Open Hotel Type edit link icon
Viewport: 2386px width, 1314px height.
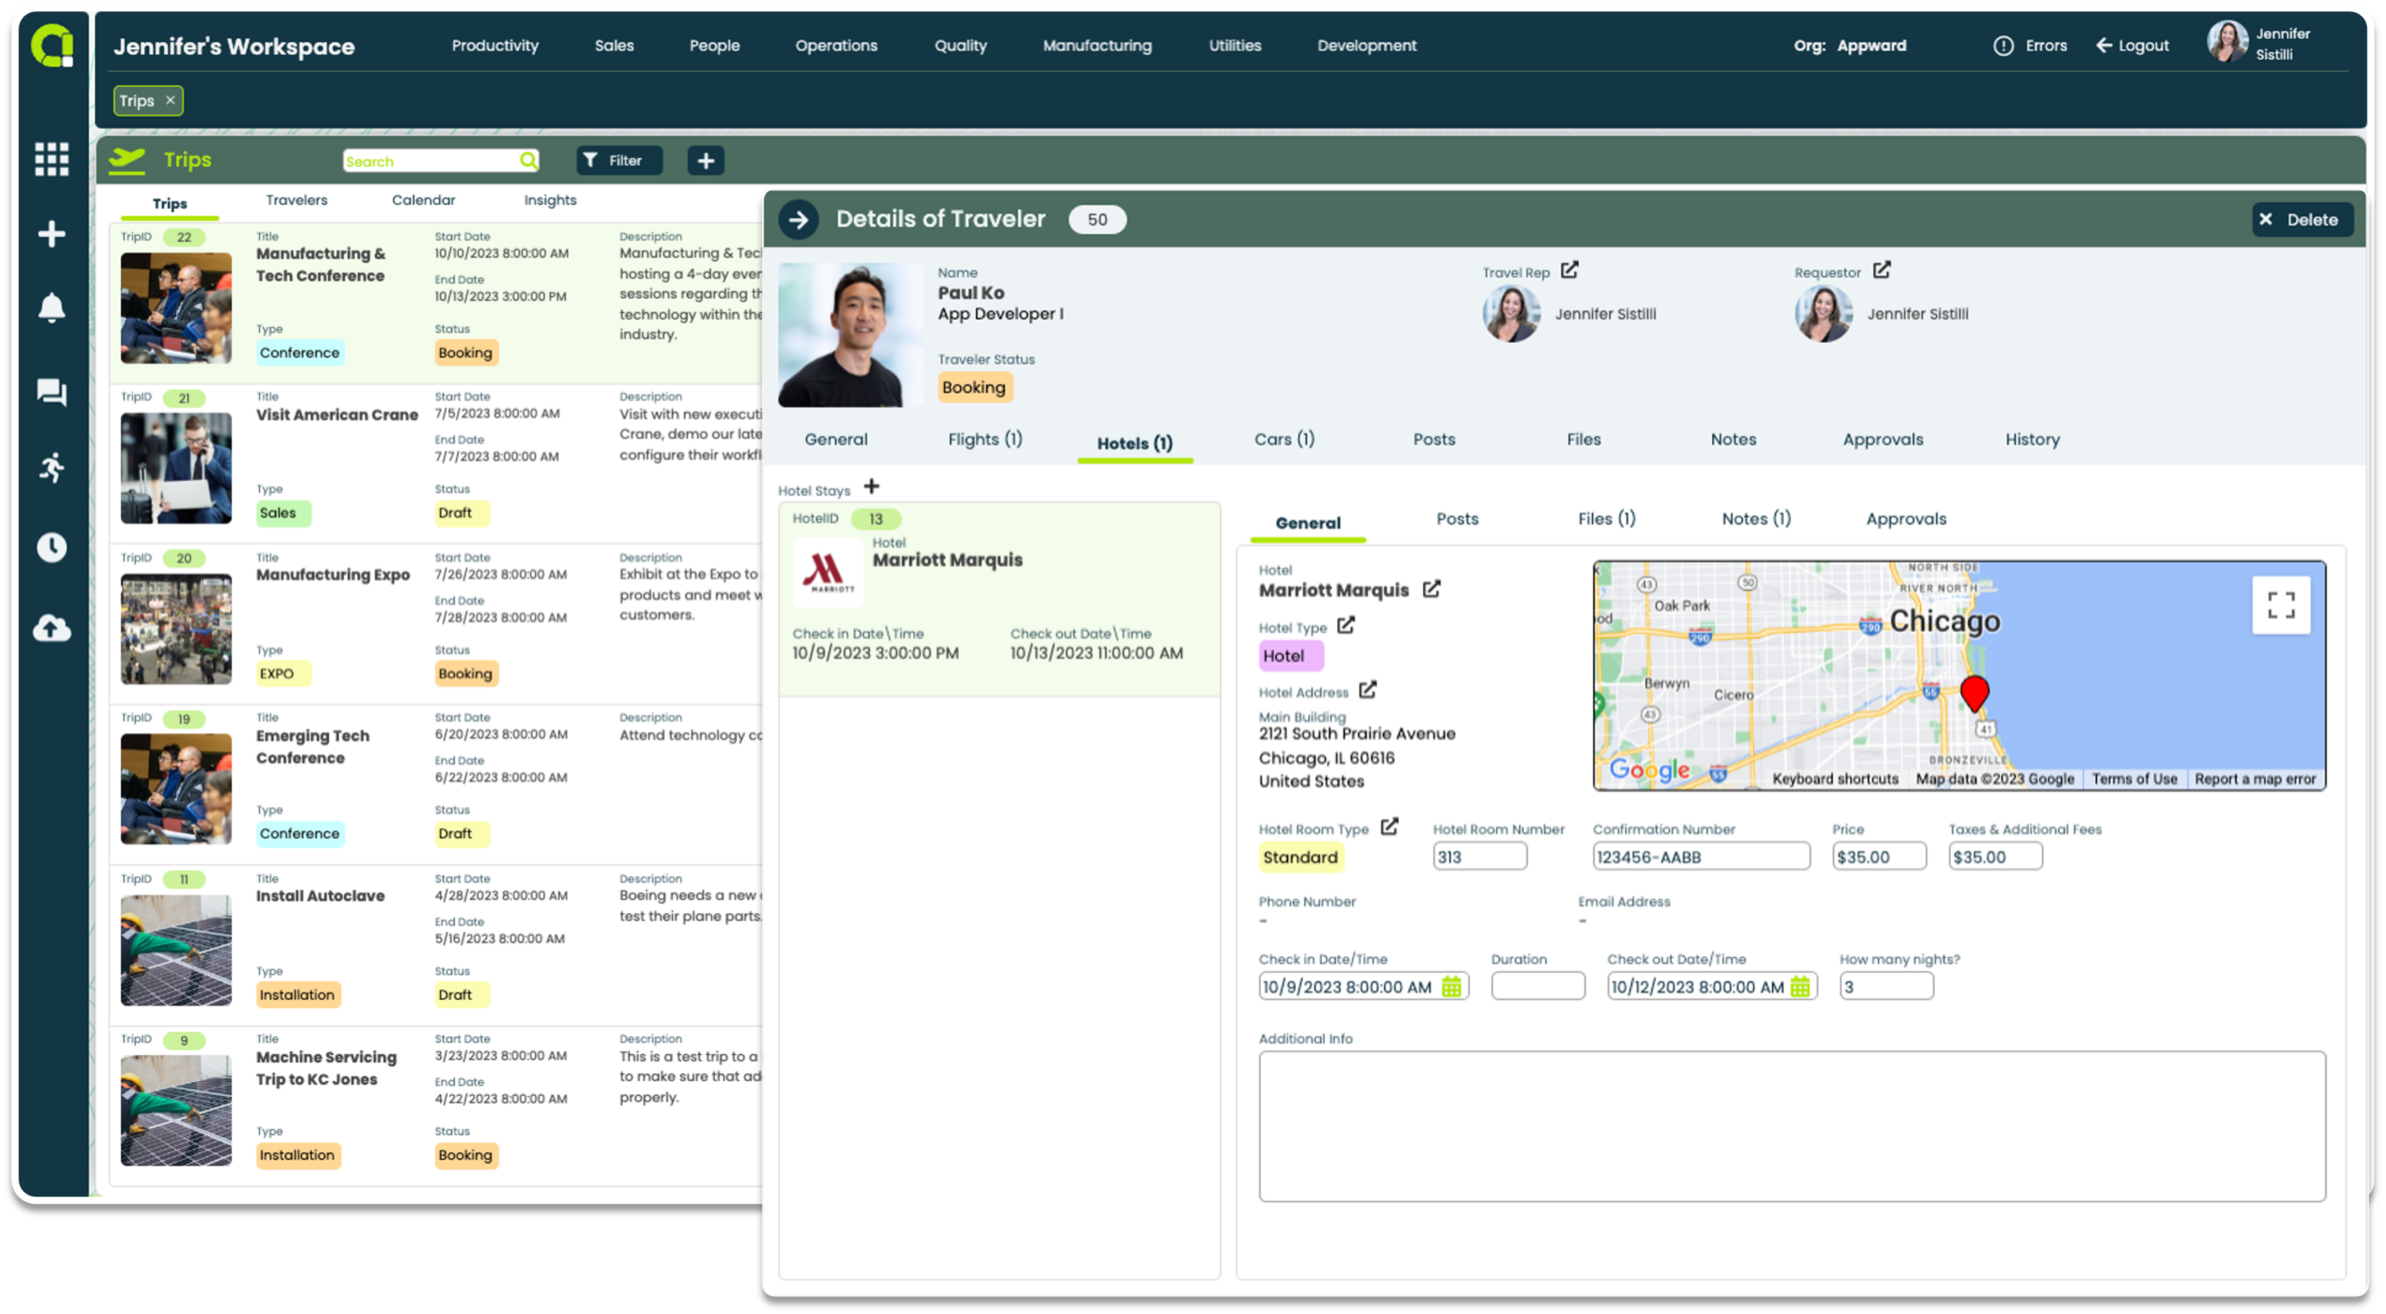(1346, 625)
